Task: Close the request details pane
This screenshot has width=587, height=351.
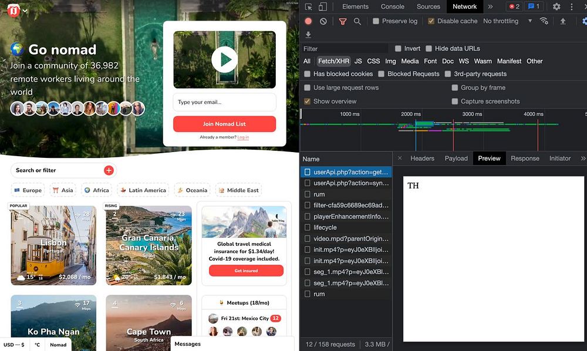Action: (400, 158)
